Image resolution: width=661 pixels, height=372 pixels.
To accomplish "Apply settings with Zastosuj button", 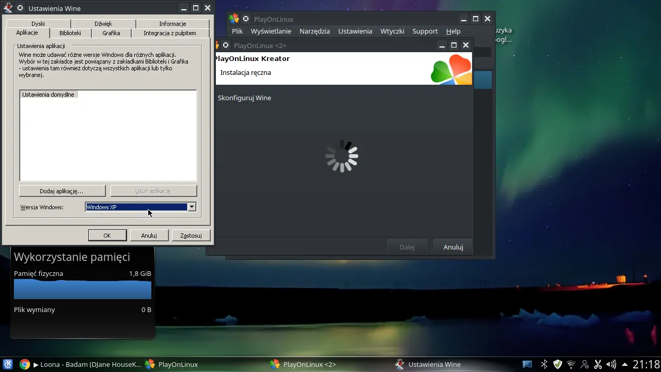I will pyautogui.click(x=191, y=236).
